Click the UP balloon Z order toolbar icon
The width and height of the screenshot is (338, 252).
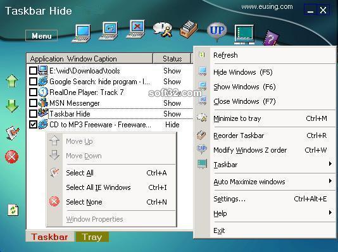[x=217, y=32]
